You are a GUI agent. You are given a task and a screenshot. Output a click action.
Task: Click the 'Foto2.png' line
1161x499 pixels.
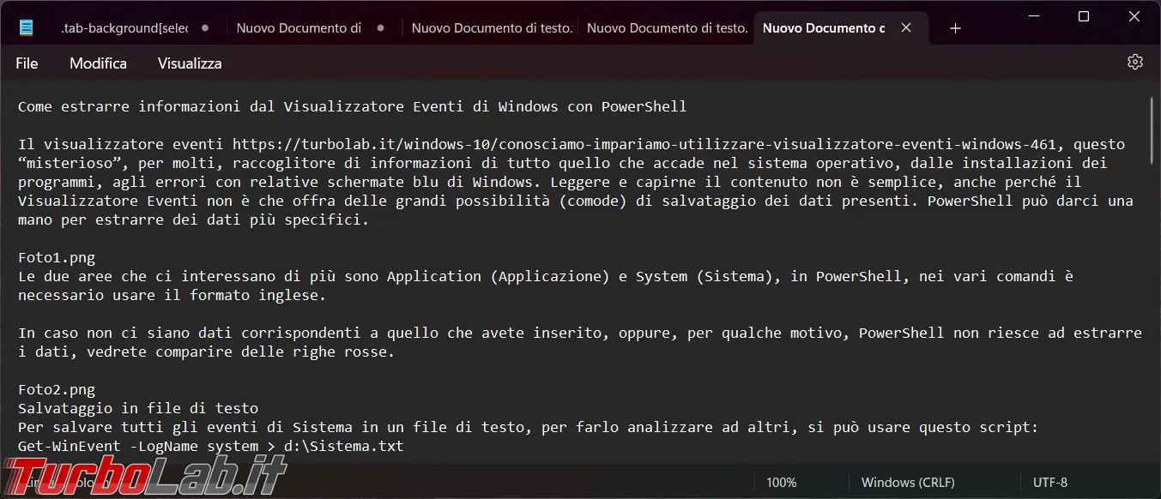tap(57, 389)
